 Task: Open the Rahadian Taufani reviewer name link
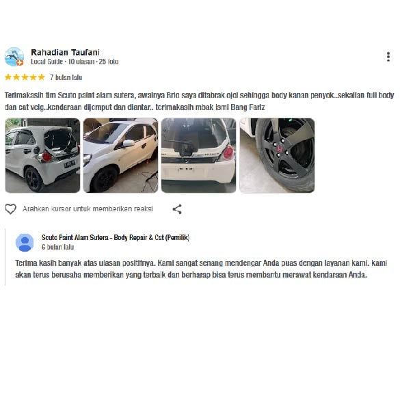(x=65, y=52)
